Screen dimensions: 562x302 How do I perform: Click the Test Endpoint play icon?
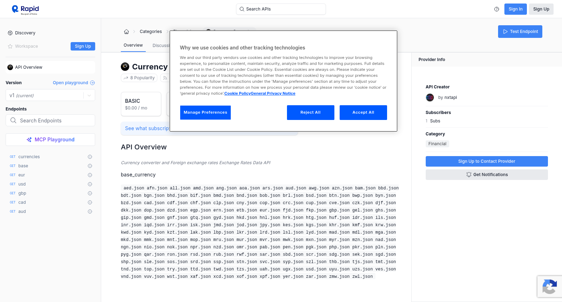[x=505, y=32]
